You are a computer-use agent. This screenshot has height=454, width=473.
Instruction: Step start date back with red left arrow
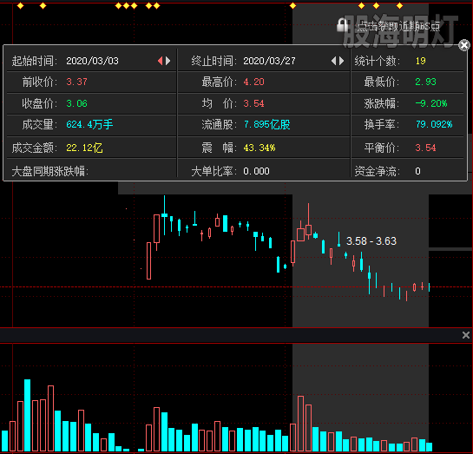tap(161, 61)
